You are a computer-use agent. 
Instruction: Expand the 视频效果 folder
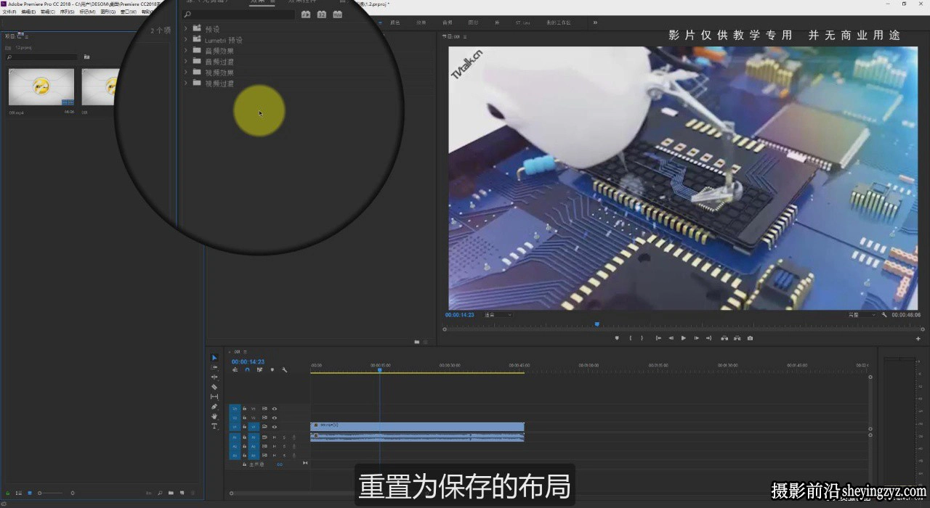pyautogui.click(x=186, y=73)
